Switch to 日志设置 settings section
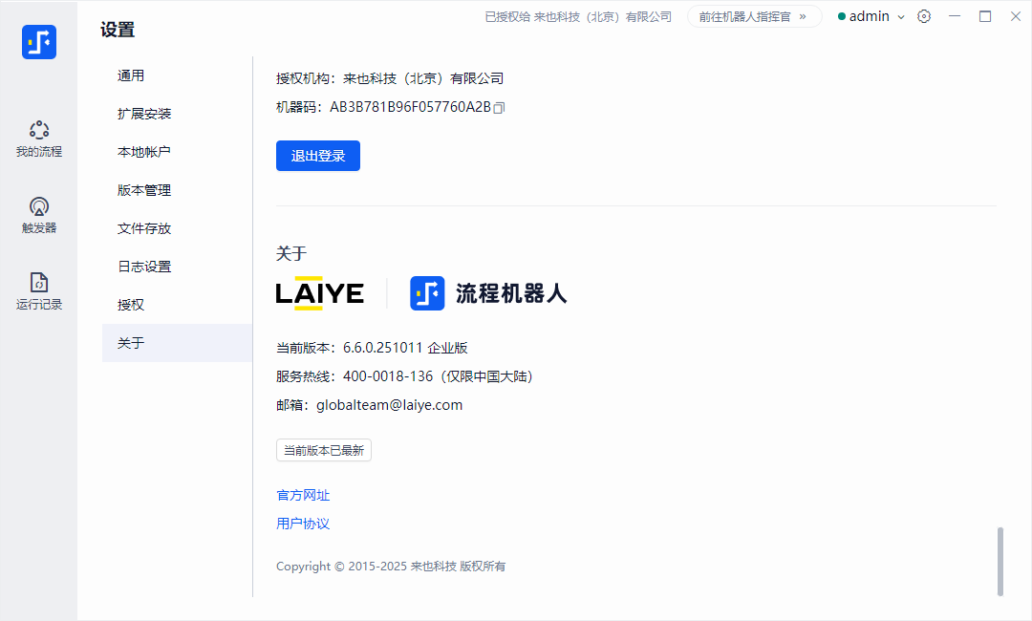Image resolution: width=1032 pixels, height=621 pixels. 144,267
